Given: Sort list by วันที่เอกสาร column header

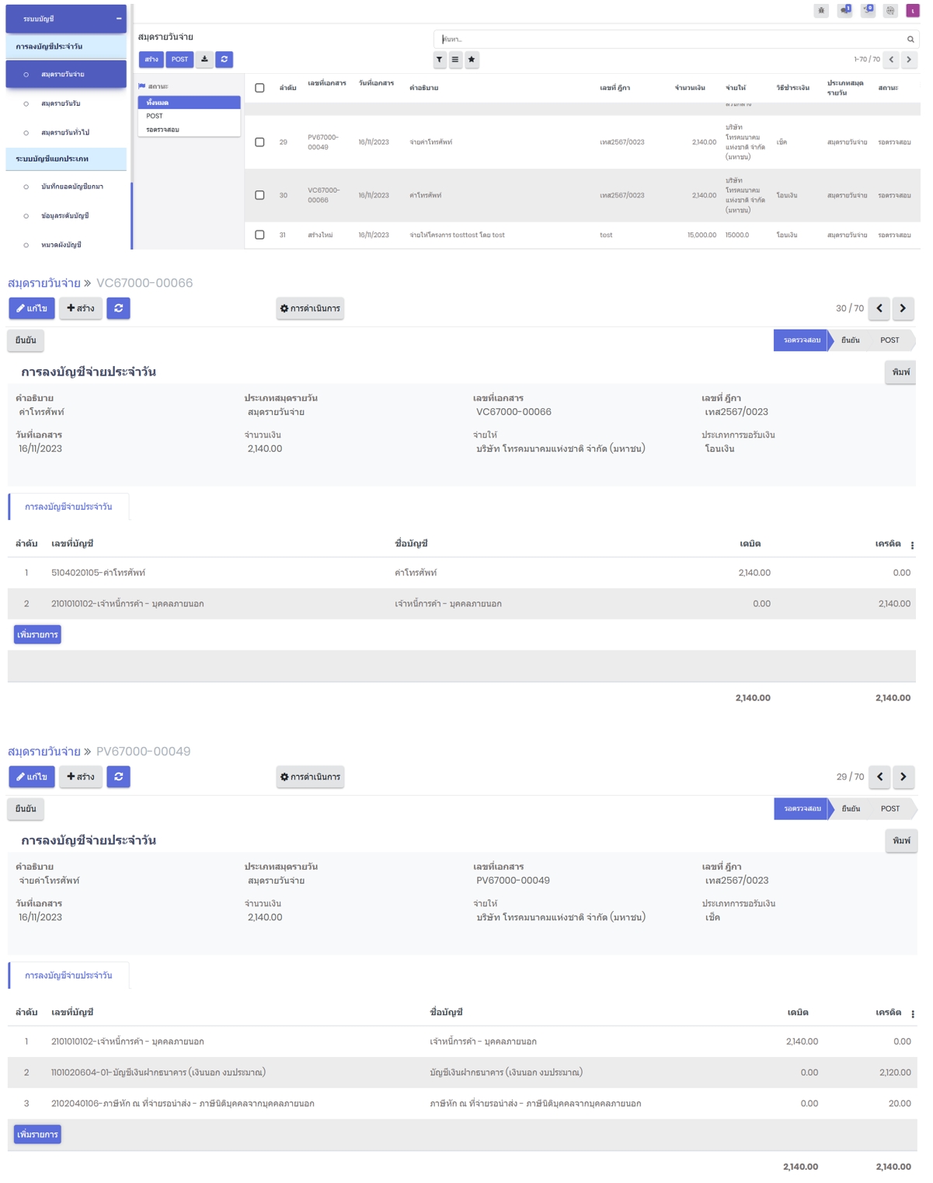Looking at the screenshot, I should click(376, 84).
